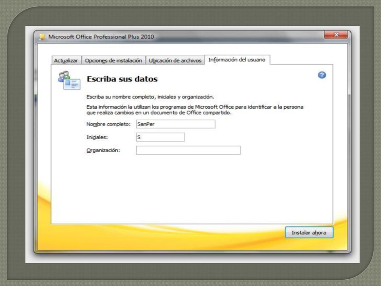This screenshot has height=286, width=381.
Task: Click the 'Iniciales:' label
Action: click(x=97, y=137)
